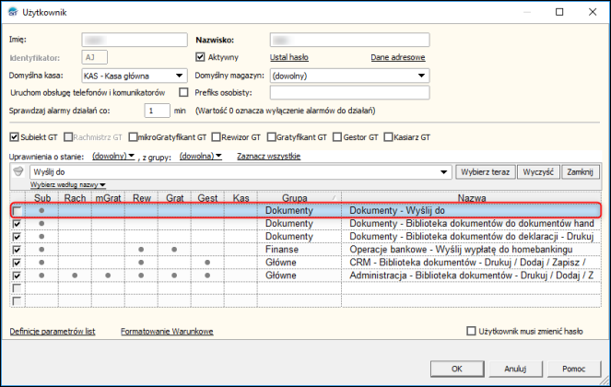This screenshot has height=387, width=611.
Task: Confirm the dialog with OK button
Action: 456,368
